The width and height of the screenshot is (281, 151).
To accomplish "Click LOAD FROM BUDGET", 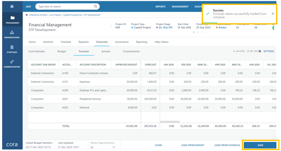I will pos(193,145).
